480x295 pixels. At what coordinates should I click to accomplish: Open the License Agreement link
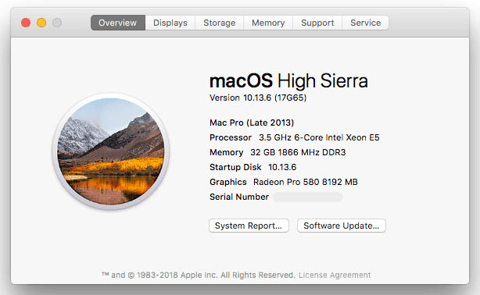point(335,275)
